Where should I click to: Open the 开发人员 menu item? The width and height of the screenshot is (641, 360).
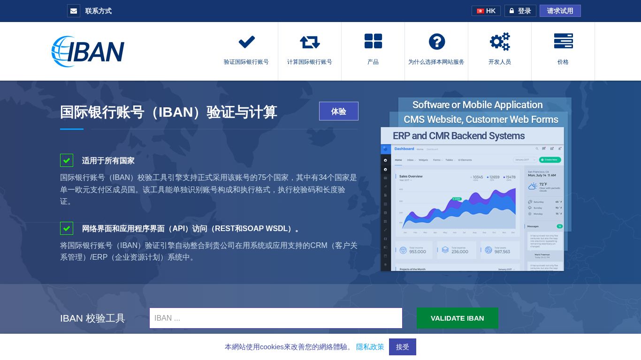point(500,62)
